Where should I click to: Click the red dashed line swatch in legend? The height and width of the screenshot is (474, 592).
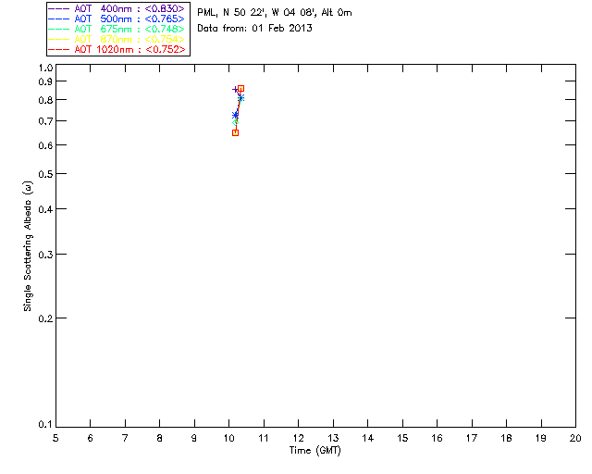tap(59, 50)
